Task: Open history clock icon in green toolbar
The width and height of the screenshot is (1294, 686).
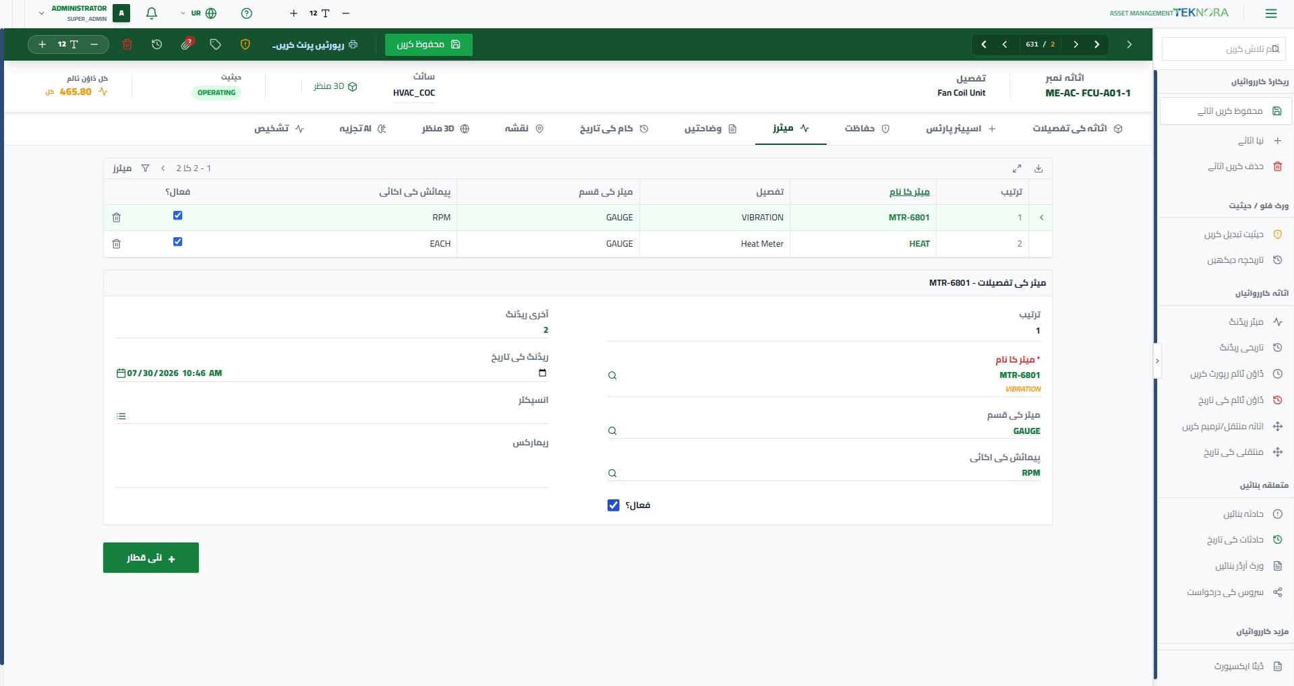Action: pos(157,44)
